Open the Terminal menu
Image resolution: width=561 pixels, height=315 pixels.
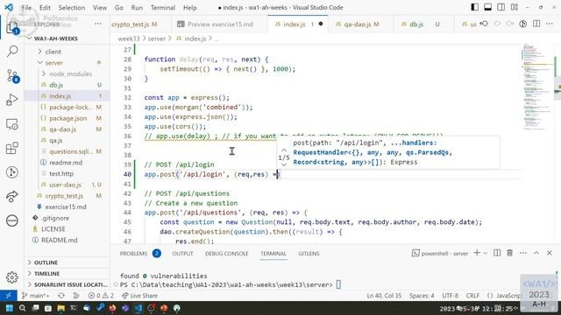(163, 8)
